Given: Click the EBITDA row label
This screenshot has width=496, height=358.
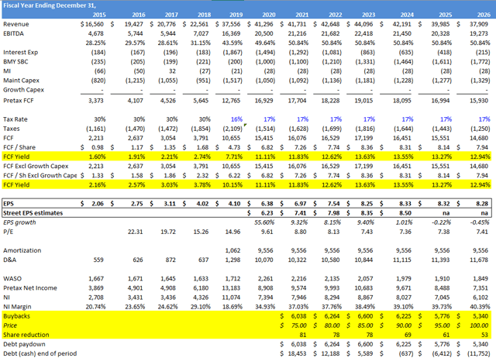Looking at the screenshot, I should (15, 35).
